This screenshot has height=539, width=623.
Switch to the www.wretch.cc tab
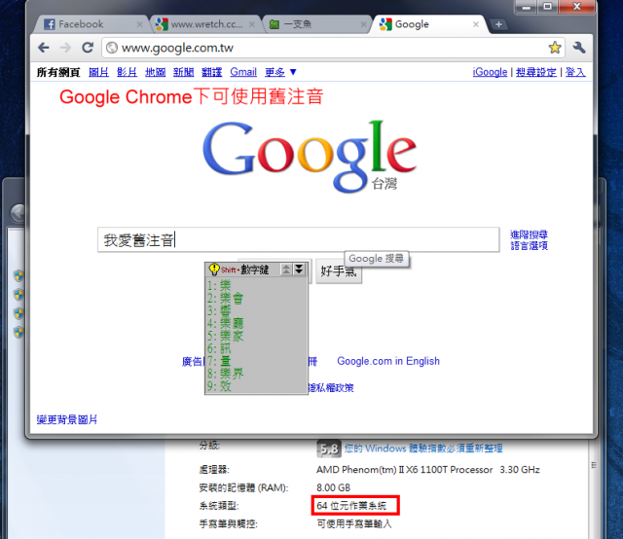[x=206, y=24]
